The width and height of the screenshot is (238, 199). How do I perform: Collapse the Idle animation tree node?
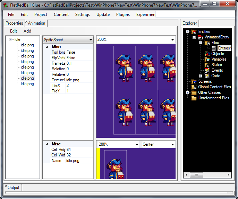pos(11,39)
